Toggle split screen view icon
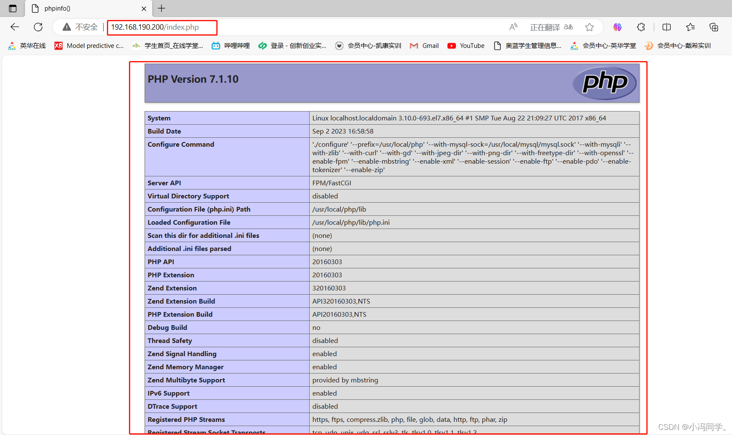Screen dimensions: 732x435 pos(667,27)
